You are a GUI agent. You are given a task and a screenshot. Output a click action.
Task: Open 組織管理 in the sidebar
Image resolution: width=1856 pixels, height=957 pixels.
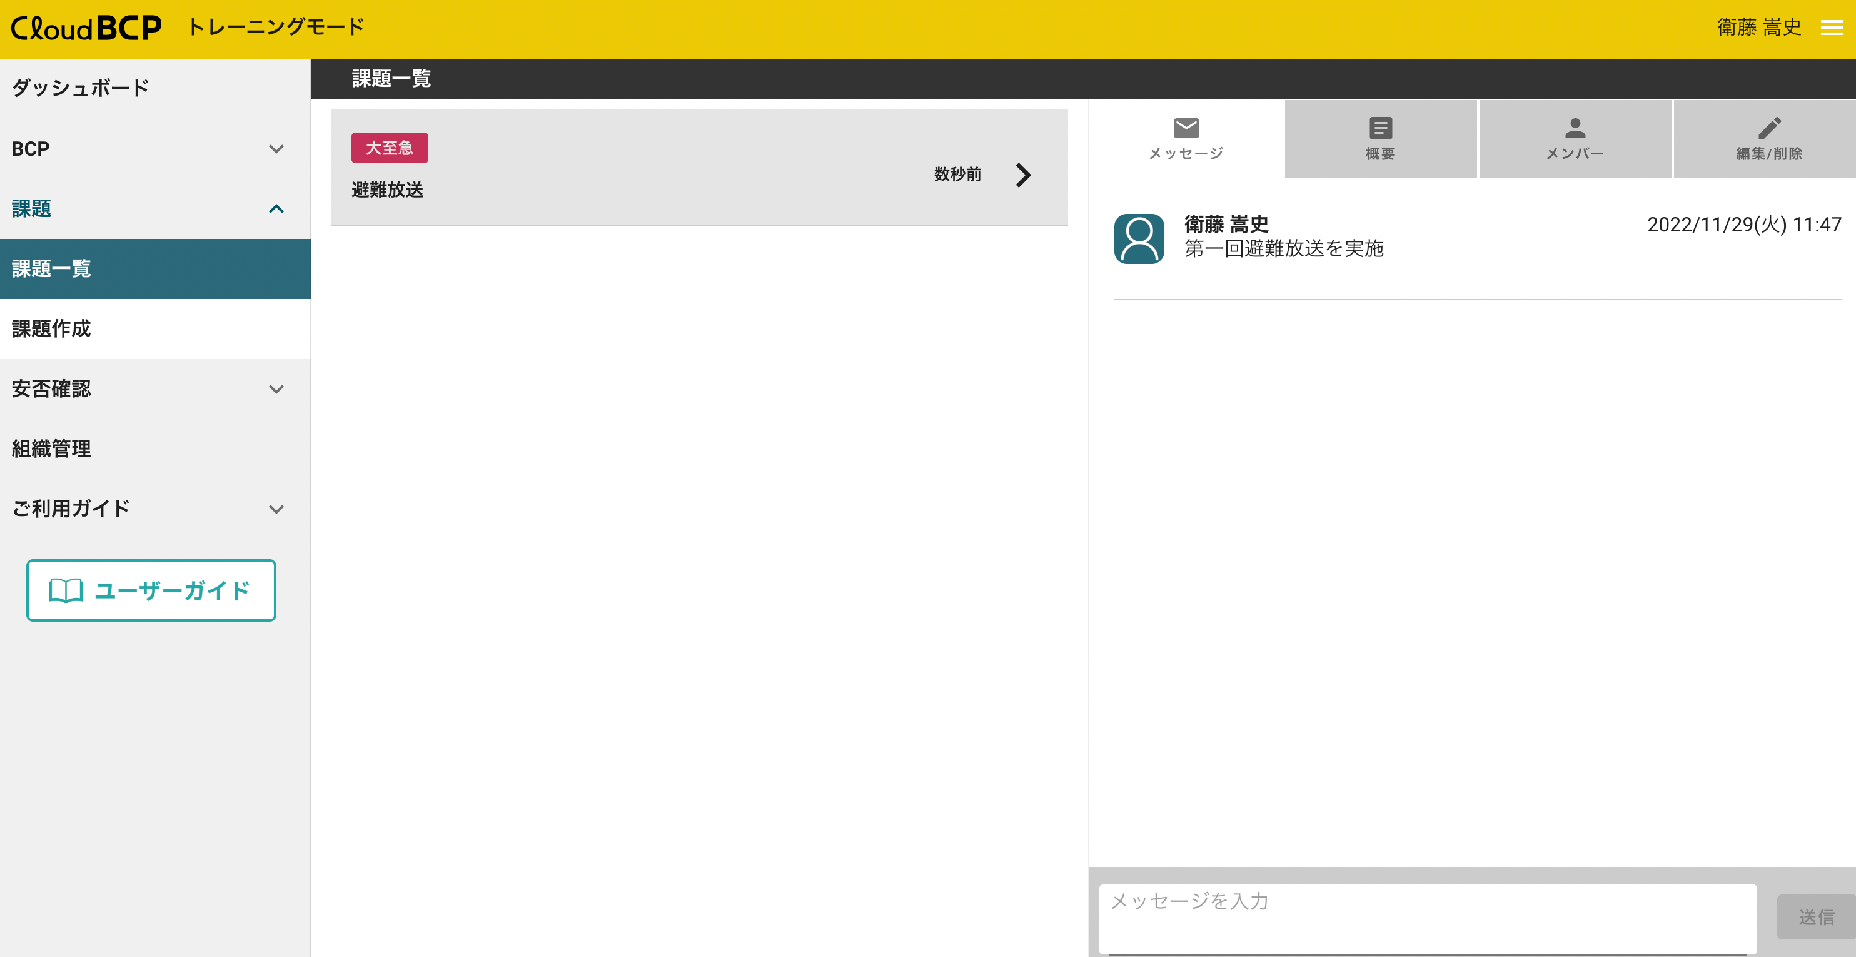51,448
